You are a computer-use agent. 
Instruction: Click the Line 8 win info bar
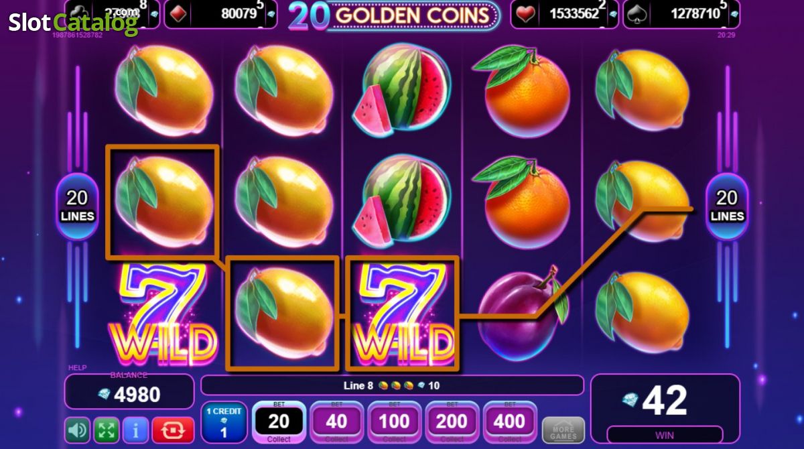pos(392,385)
